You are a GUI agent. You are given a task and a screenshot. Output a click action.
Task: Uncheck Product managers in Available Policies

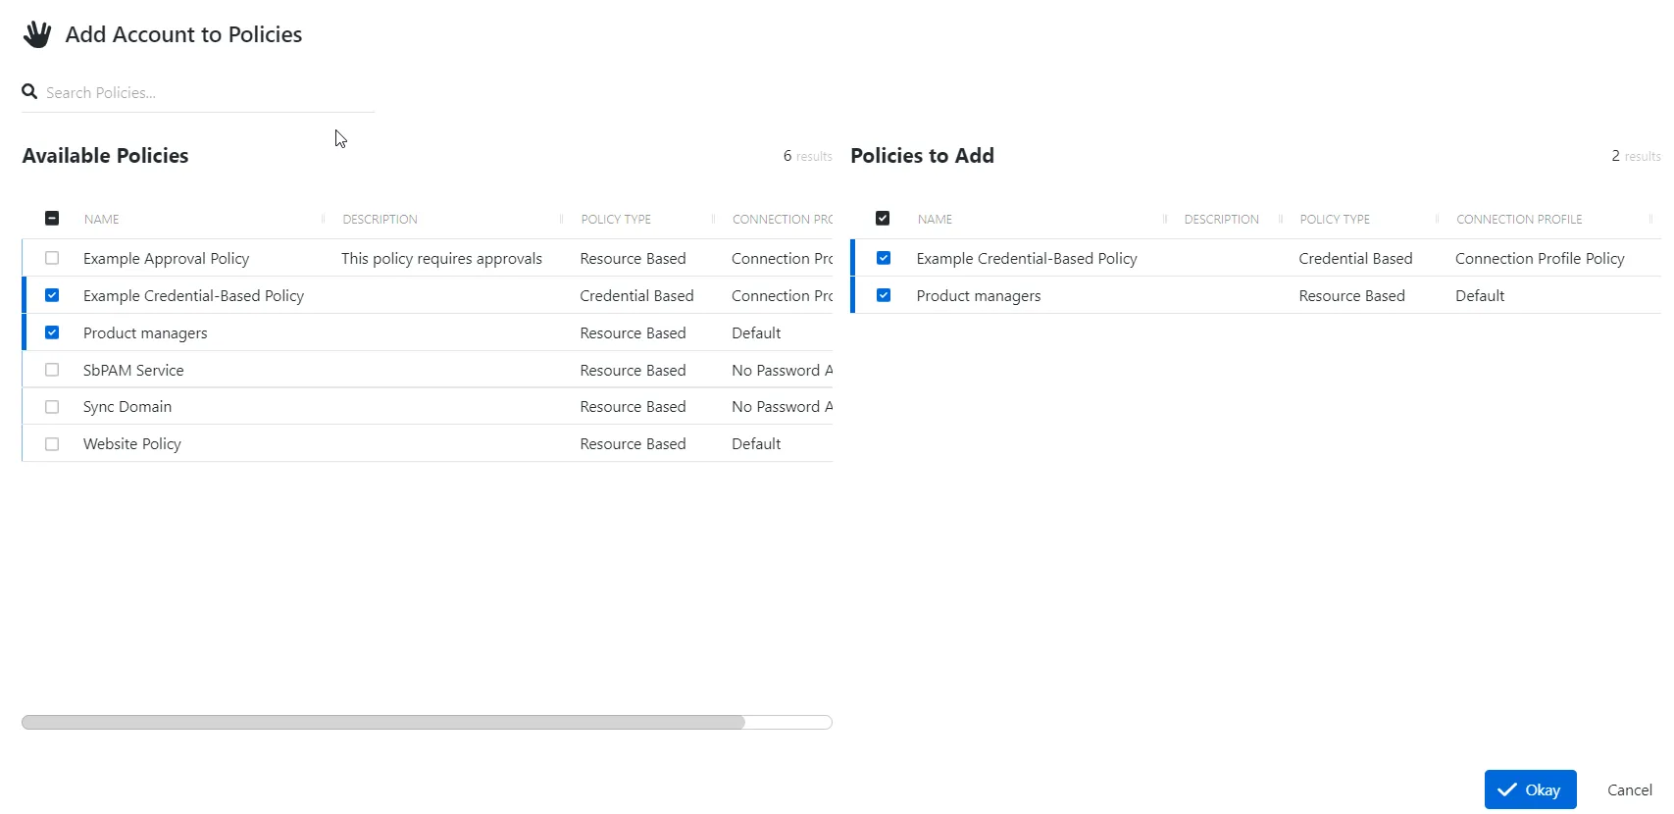(x=52, y=332)
